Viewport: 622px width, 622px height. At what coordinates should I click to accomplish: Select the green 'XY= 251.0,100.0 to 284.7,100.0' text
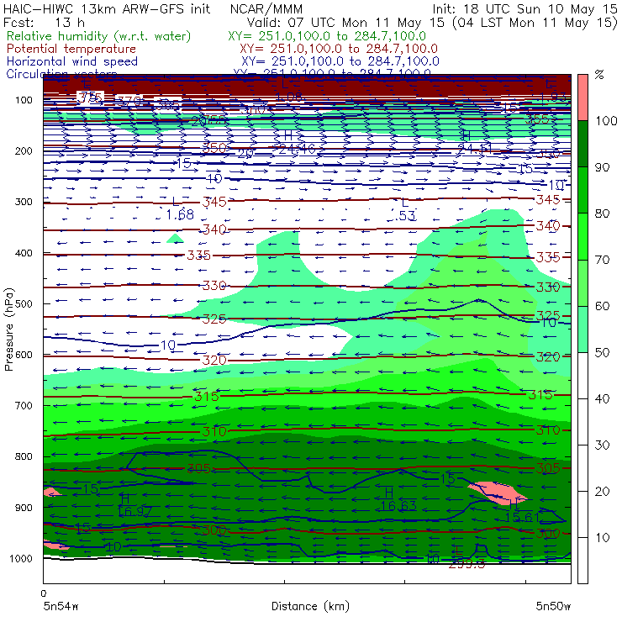pos(327,36)
